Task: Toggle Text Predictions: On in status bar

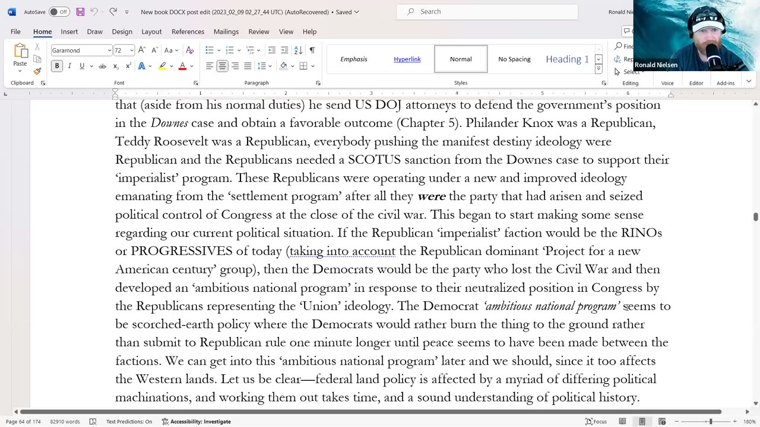Action: coord(129,422)
